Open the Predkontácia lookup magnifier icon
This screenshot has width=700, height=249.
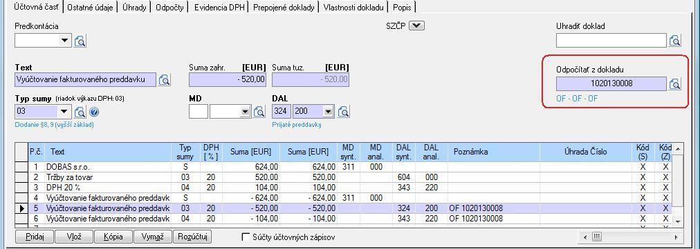[x=80, y=41]
